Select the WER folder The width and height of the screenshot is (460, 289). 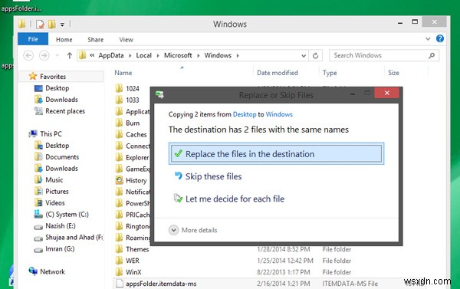click(133, 261)
